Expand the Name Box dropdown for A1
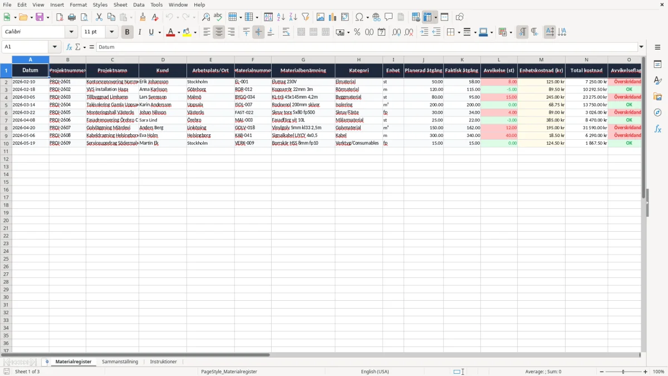668x376 pixels. 55,47
